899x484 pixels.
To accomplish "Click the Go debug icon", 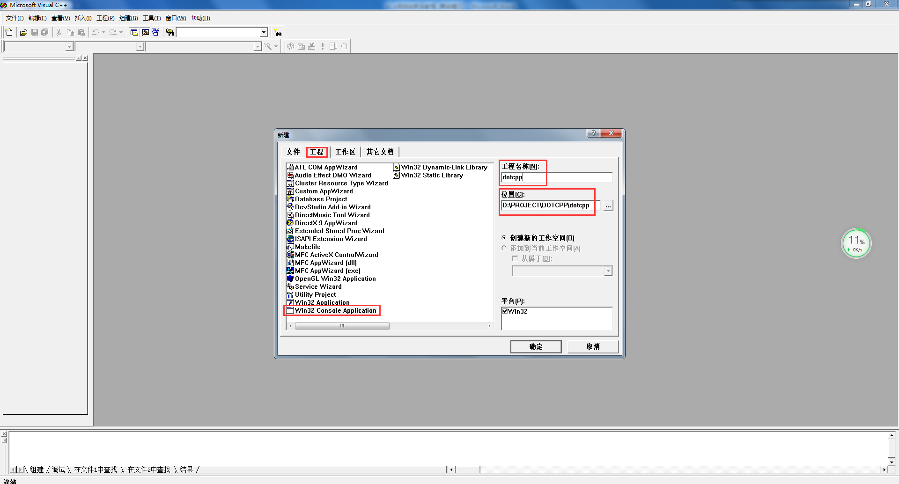I will point(333,46).
